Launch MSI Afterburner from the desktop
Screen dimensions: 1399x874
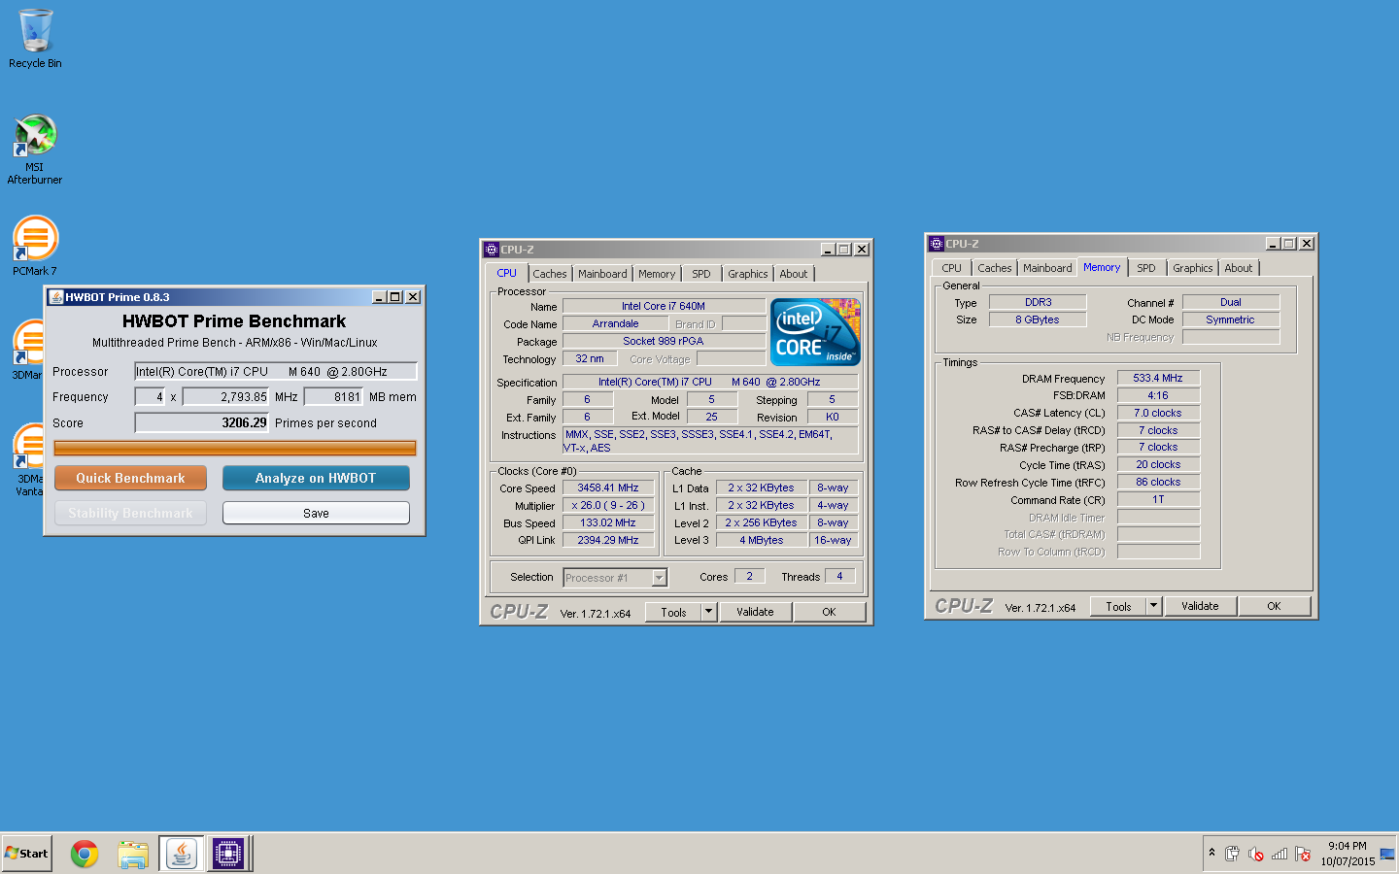click(x=35, y=149)
